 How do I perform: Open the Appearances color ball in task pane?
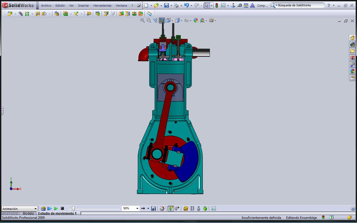[353, 71]
